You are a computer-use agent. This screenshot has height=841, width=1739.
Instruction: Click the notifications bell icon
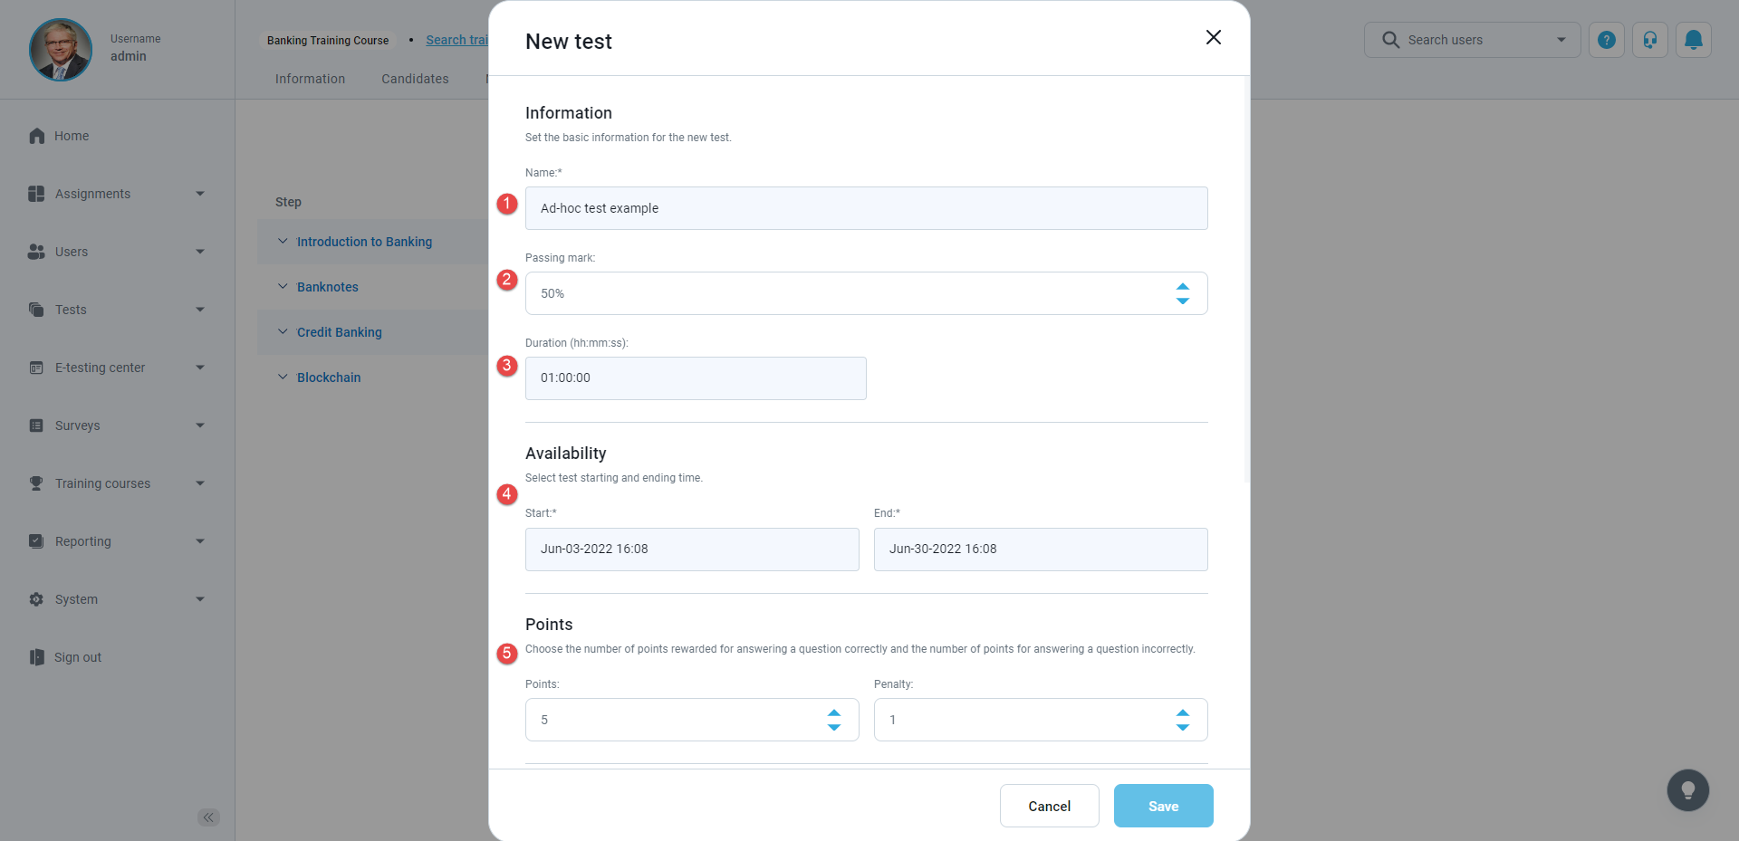click(1693, 40)
